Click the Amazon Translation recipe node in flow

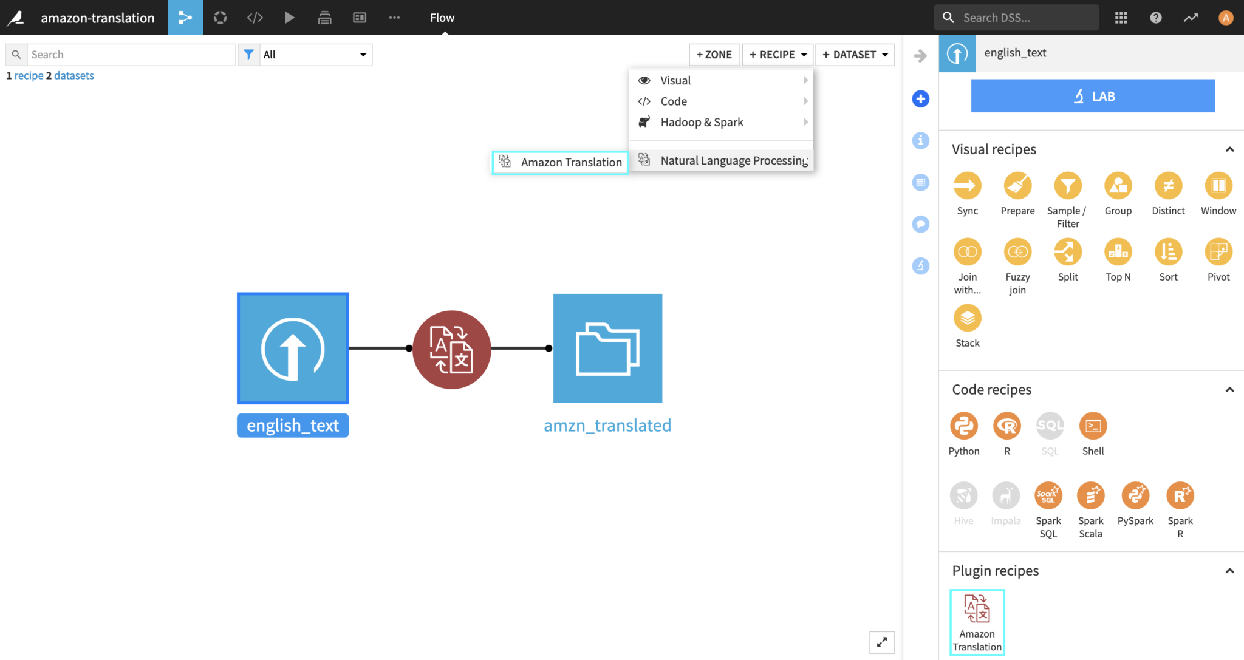click(451, 349)
